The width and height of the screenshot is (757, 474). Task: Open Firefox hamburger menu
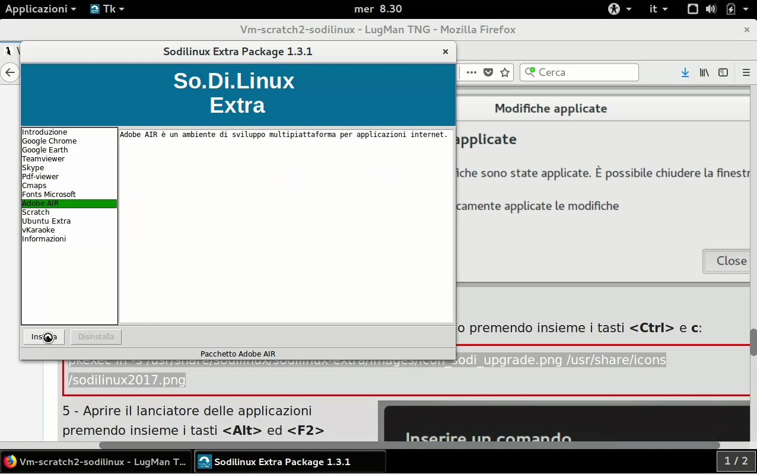(x=746, y=72)
